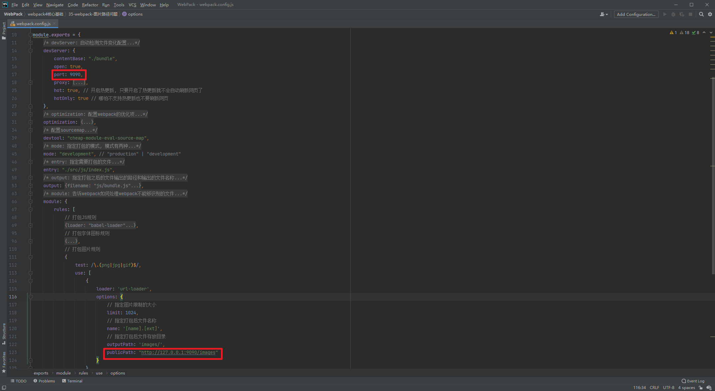The image size is (715, 391).
Task: Click 'rules' in bottom breadcrumb
Action: coord(83,373)
